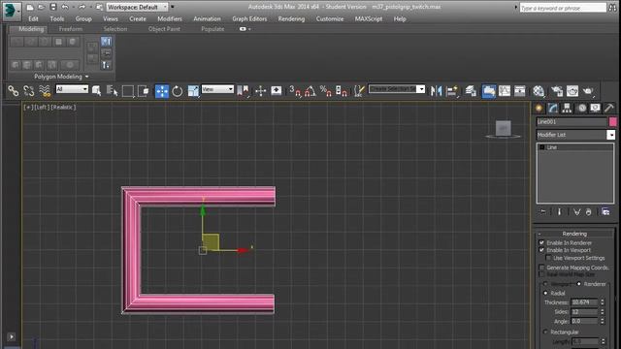
Task: Click the Select and Link tool
Action: point(13,91)
